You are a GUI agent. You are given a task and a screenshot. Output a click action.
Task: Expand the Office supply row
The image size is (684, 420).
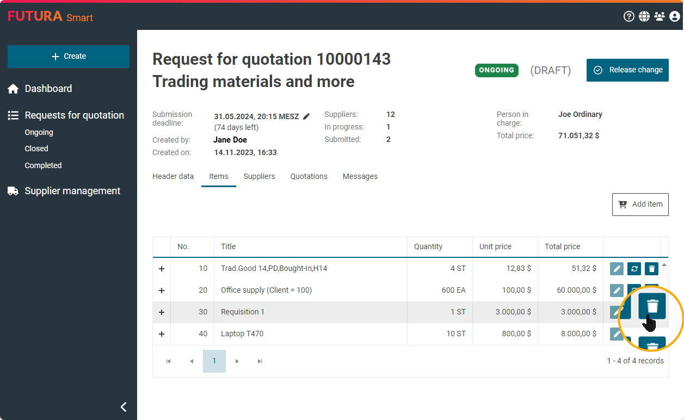[x=162, y=291]
